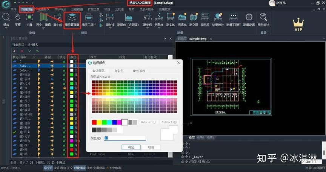Select the 缩放 zoom tool icon
The height and width of the screenshot is (172, 326).
pos(6,17)
